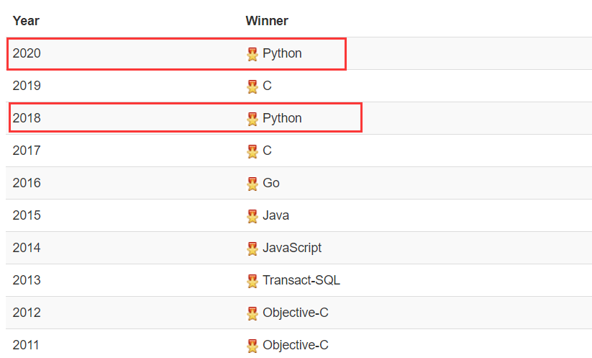592x358 pixels.
Task: Select the medal icon beside JavaScript
Action: click(x=252, y=249)
